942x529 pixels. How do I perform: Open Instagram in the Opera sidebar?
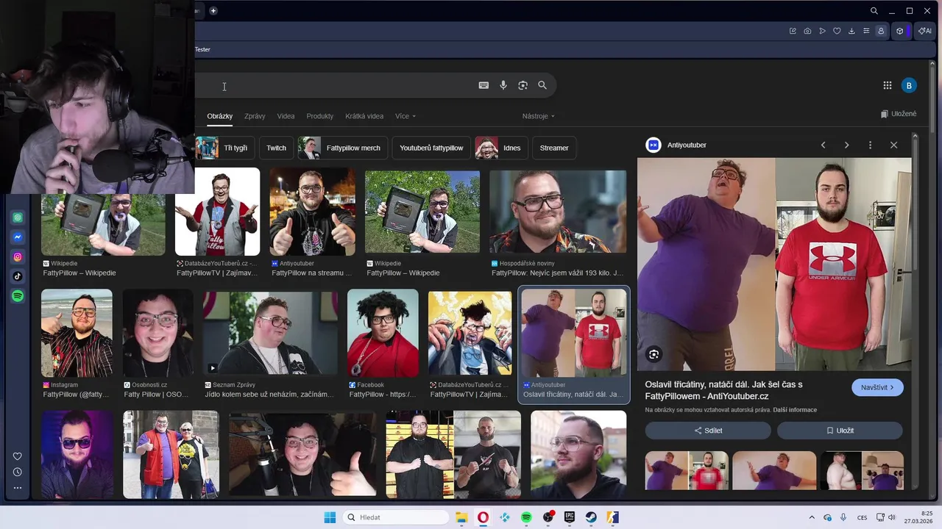18,257
